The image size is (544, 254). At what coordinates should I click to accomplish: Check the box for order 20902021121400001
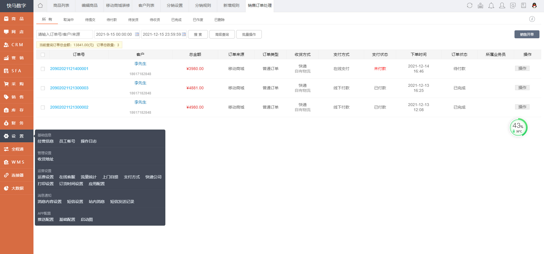[x=43, y=69]
